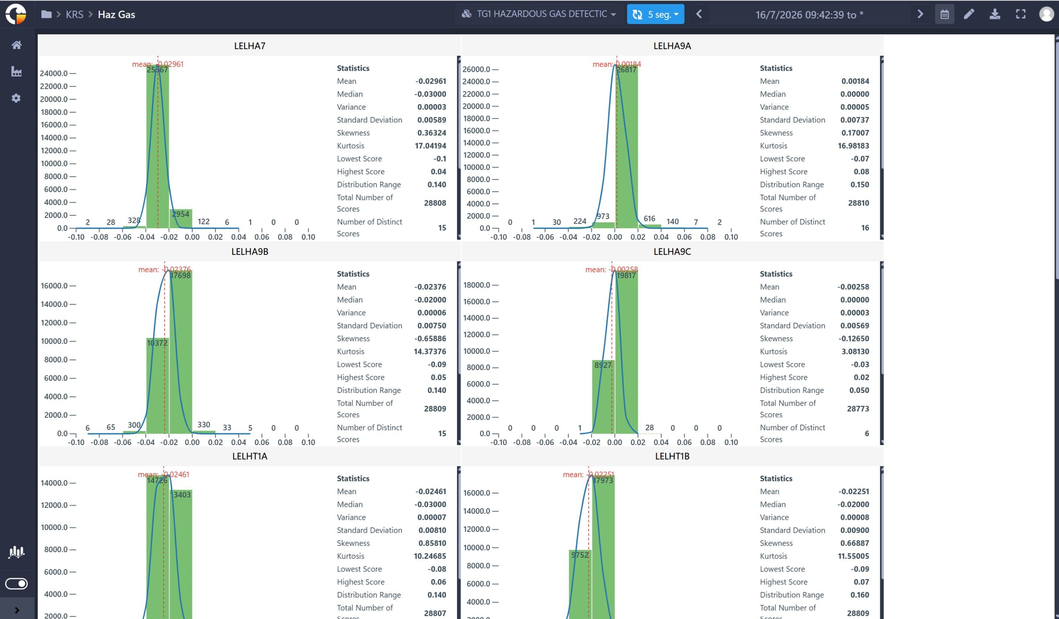
Task: Open the statistics chart icon in the sidebar
Action: [x=17, y=551]
